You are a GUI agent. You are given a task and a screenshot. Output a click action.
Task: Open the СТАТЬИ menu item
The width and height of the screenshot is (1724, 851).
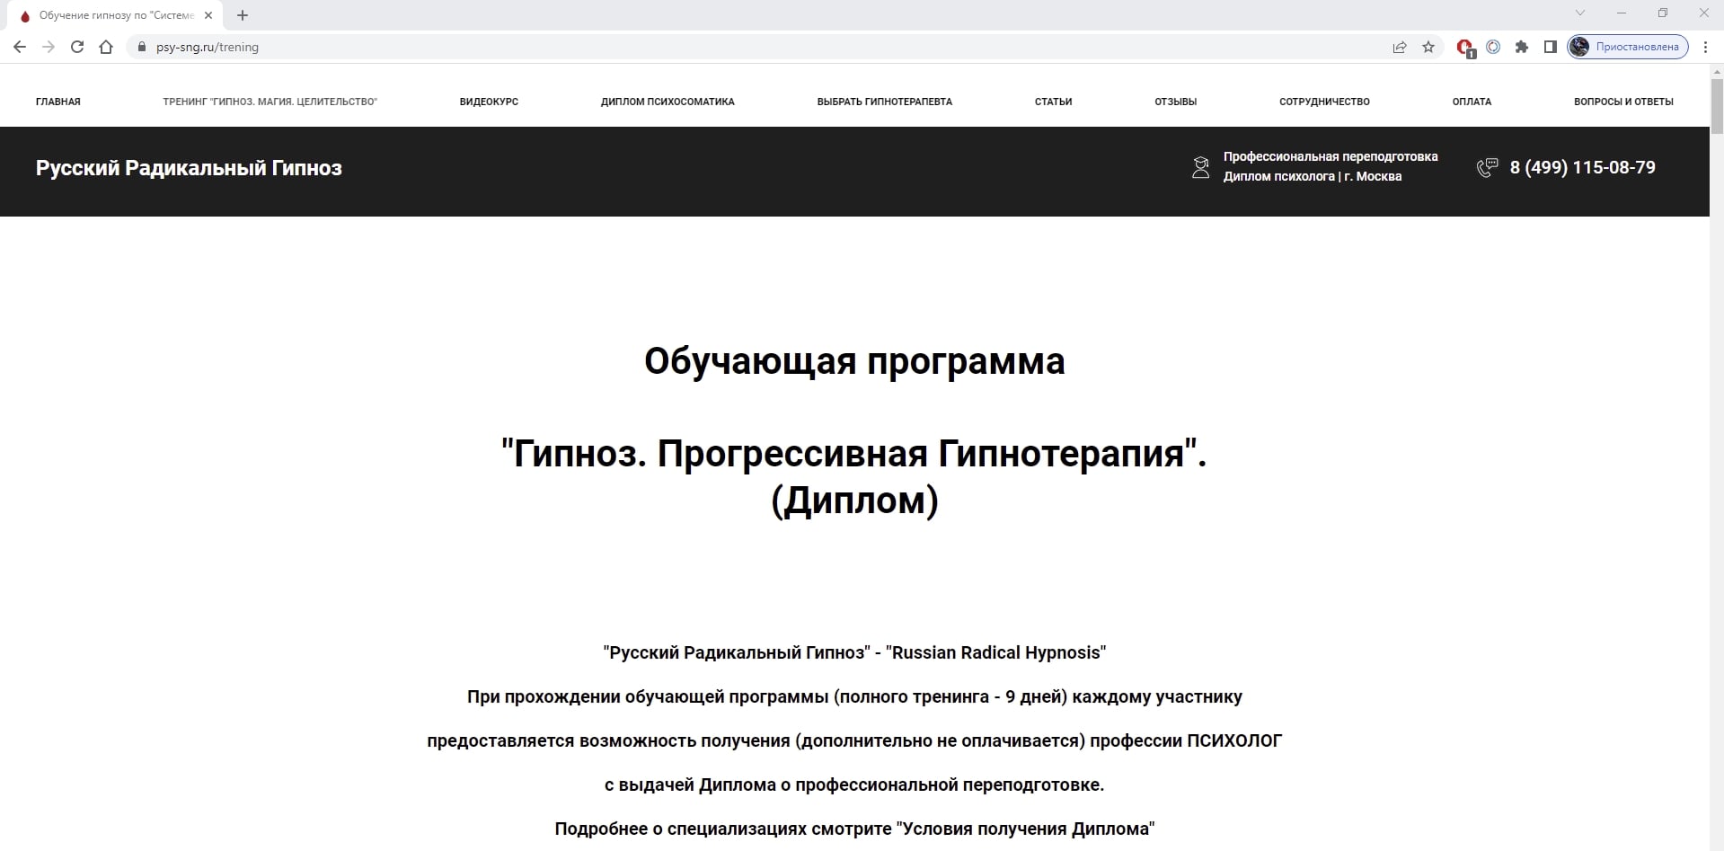(x=1054, y=102)
